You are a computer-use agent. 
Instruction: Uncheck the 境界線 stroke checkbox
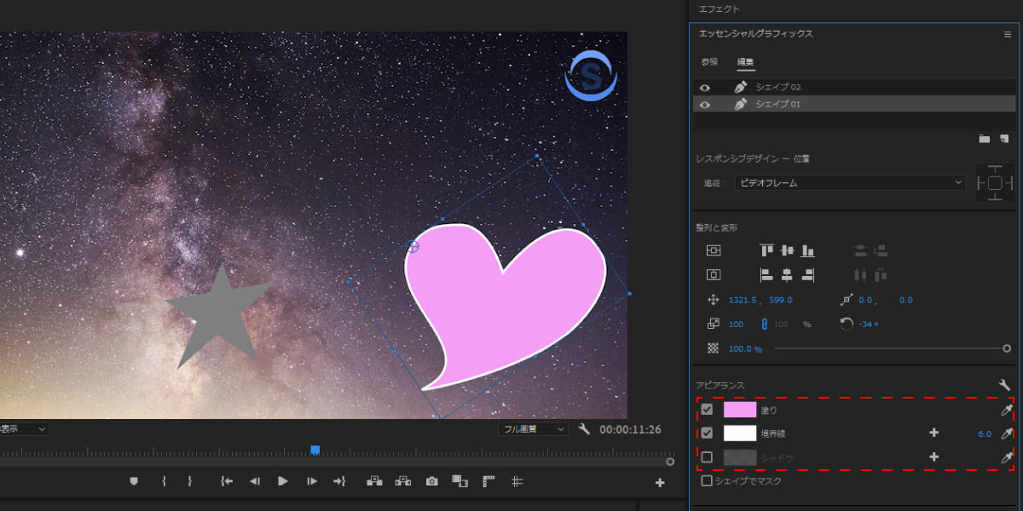click(x=707, y=433)
